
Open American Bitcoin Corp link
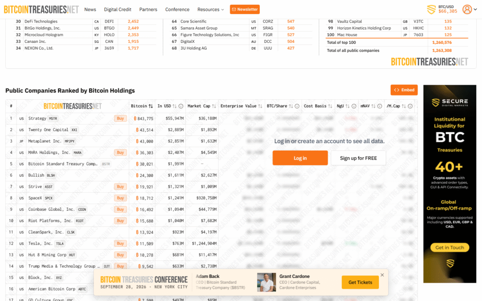(x=52, y=289)
